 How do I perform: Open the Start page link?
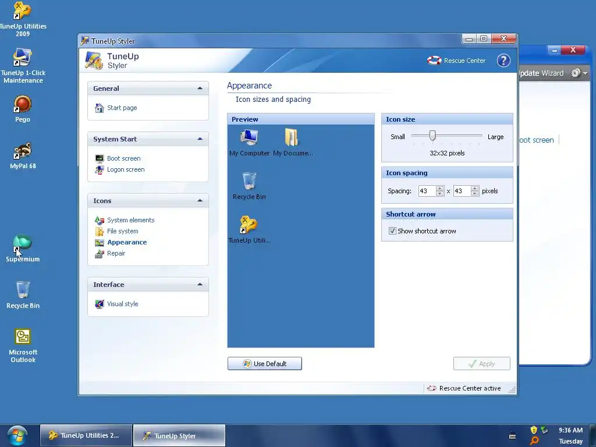pos(122,108)
